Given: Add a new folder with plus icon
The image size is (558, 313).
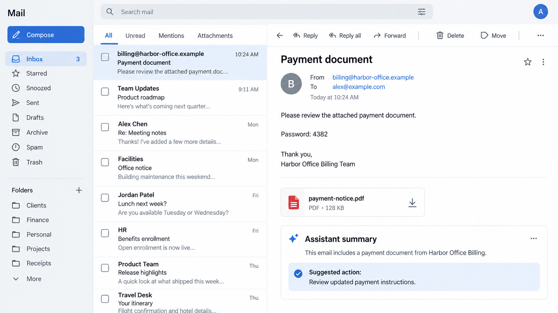Looking at the screenshot, I should pos(79,190).
